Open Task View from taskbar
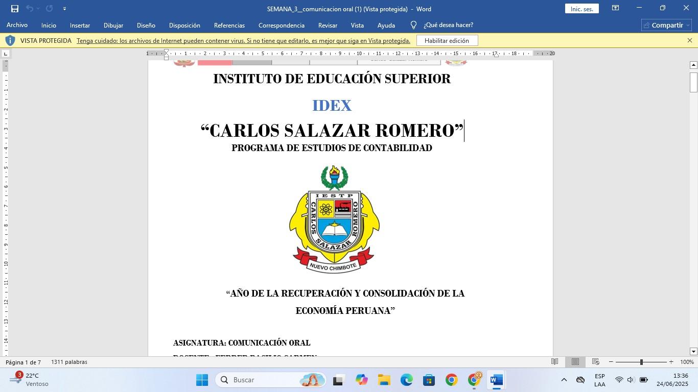The width and height of the screenshot is (698, 392). click(338, 380)
